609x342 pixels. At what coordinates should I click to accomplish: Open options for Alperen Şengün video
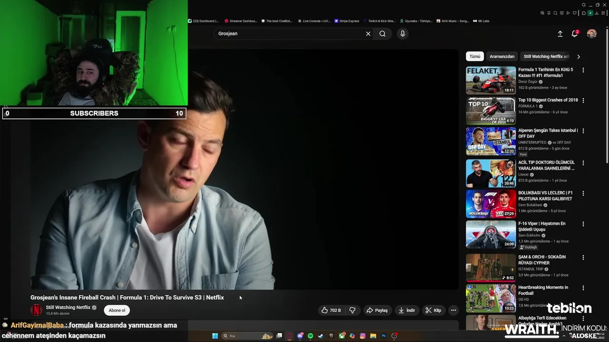coord(583,131)
